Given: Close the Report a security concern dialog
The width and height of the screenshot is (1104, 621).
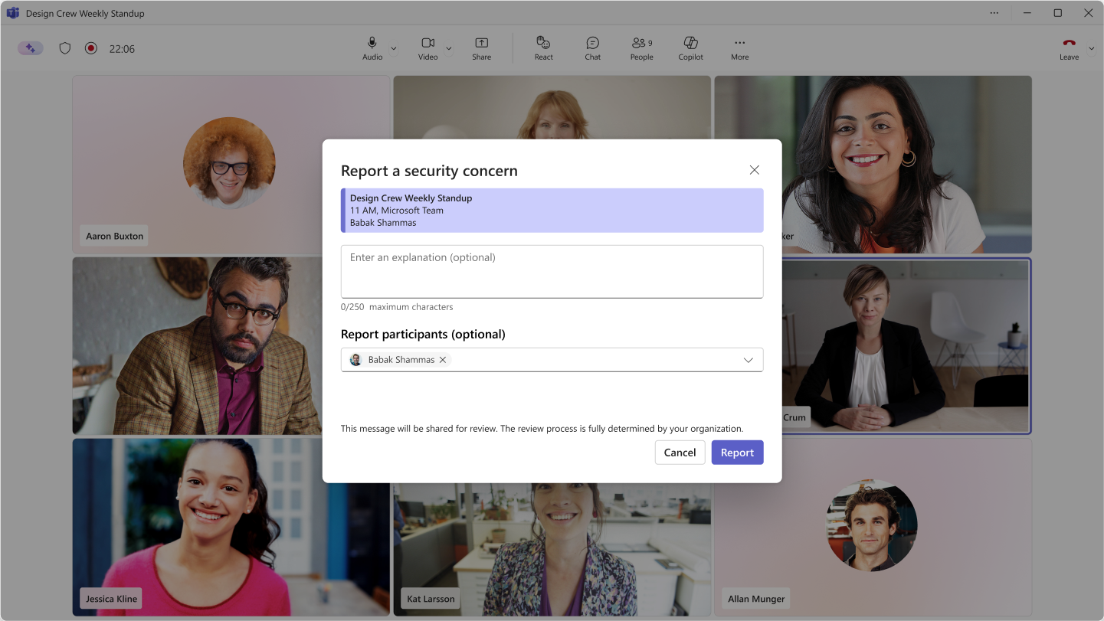Looking at the screenshot, I should (x=755, y=170).
